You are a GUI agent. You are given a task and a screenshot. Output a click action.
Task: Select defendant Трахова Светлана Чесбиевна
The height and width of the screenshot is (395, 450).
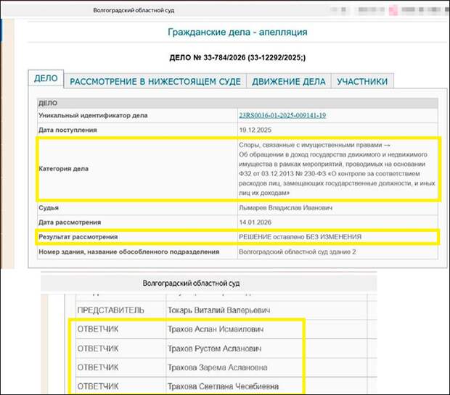click(x=223, y=386)
